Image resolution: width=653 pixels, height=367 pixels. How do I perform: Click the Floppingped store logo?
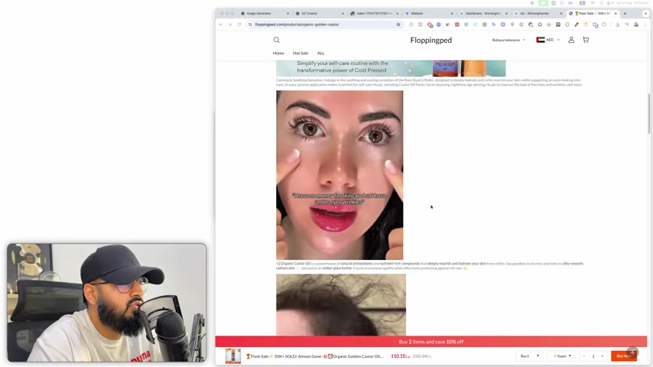[431, 40]
